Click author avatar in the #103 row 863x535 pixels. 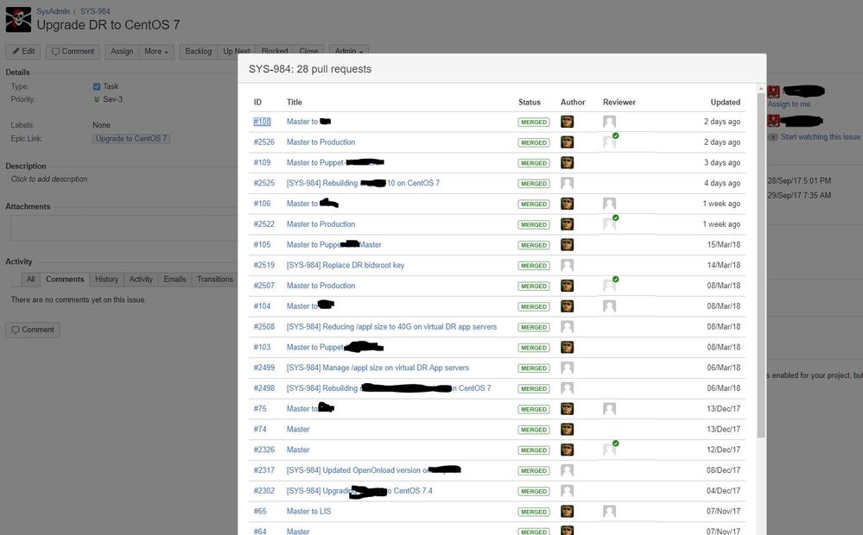click(567, 347)
